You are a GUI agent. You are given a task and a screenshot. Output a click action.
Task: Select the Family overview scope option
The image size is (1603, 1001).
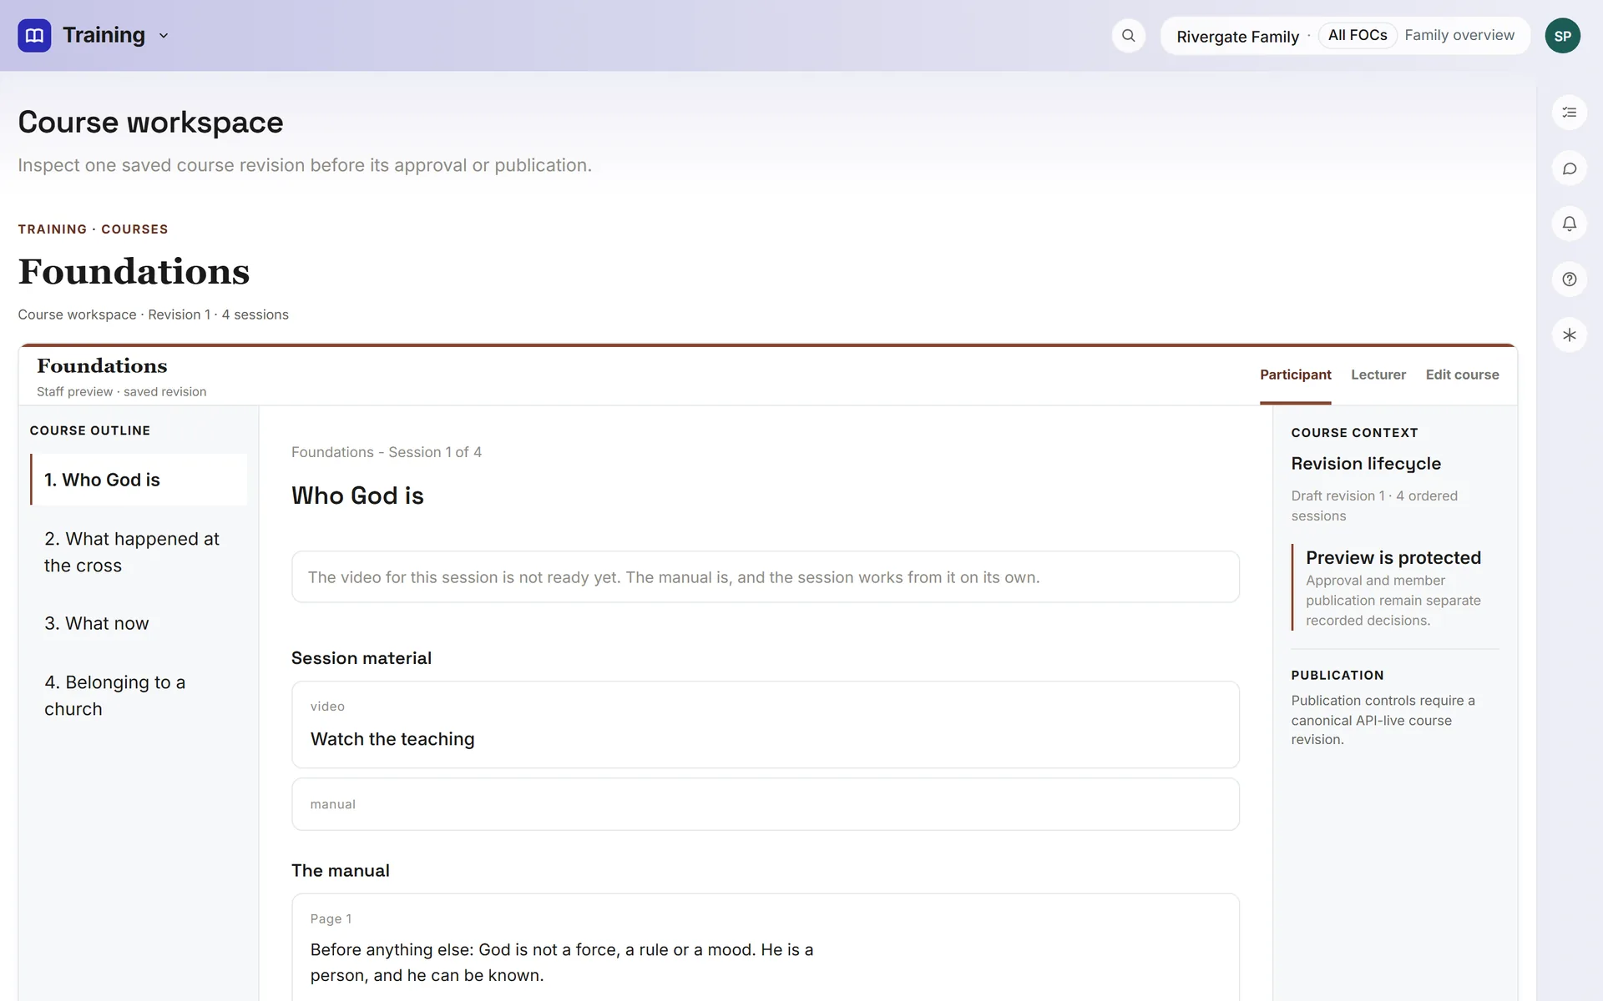click(1459, 35)
